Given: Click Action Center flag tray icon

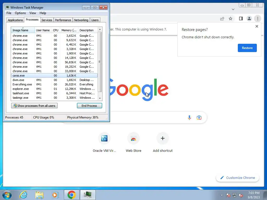Looking at the screenshot, I should click(228, 195).
